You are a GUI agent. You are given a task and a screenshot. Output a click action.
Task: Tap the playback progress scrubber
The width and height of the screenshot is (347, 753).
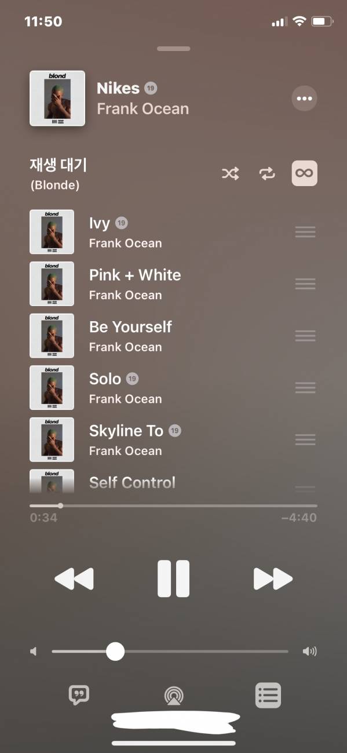(x=60, y=505)
